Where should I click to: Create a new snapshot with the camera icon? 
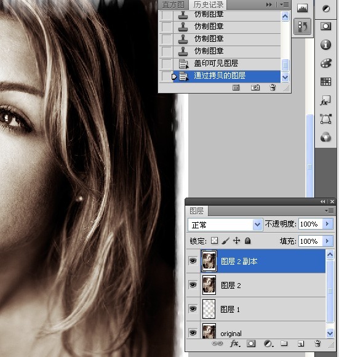[x=255, y=87]
